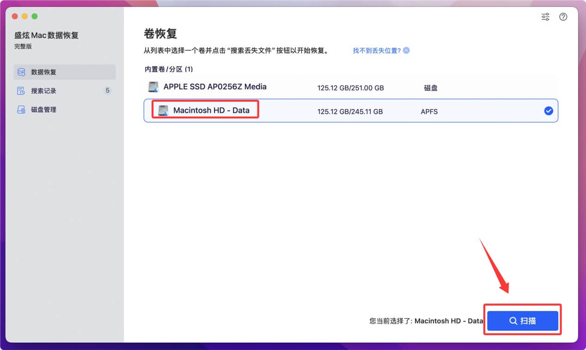Toggle full screen with the green traffic light
This screenshot has height=350, width=586.
point(34,16)
